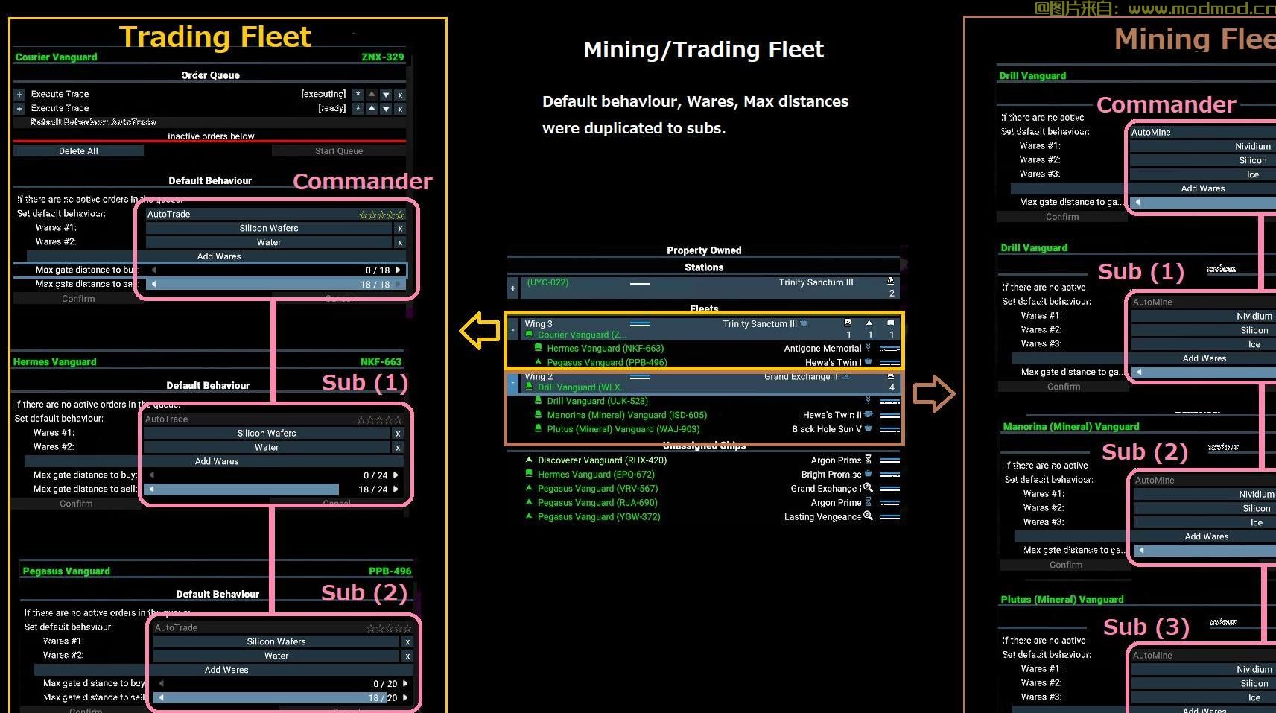Image resolution: width=1276 pixels, height=713 pixels.
Task: Click Delete All in the Order Queue
Action: click(x=78, y=151)
